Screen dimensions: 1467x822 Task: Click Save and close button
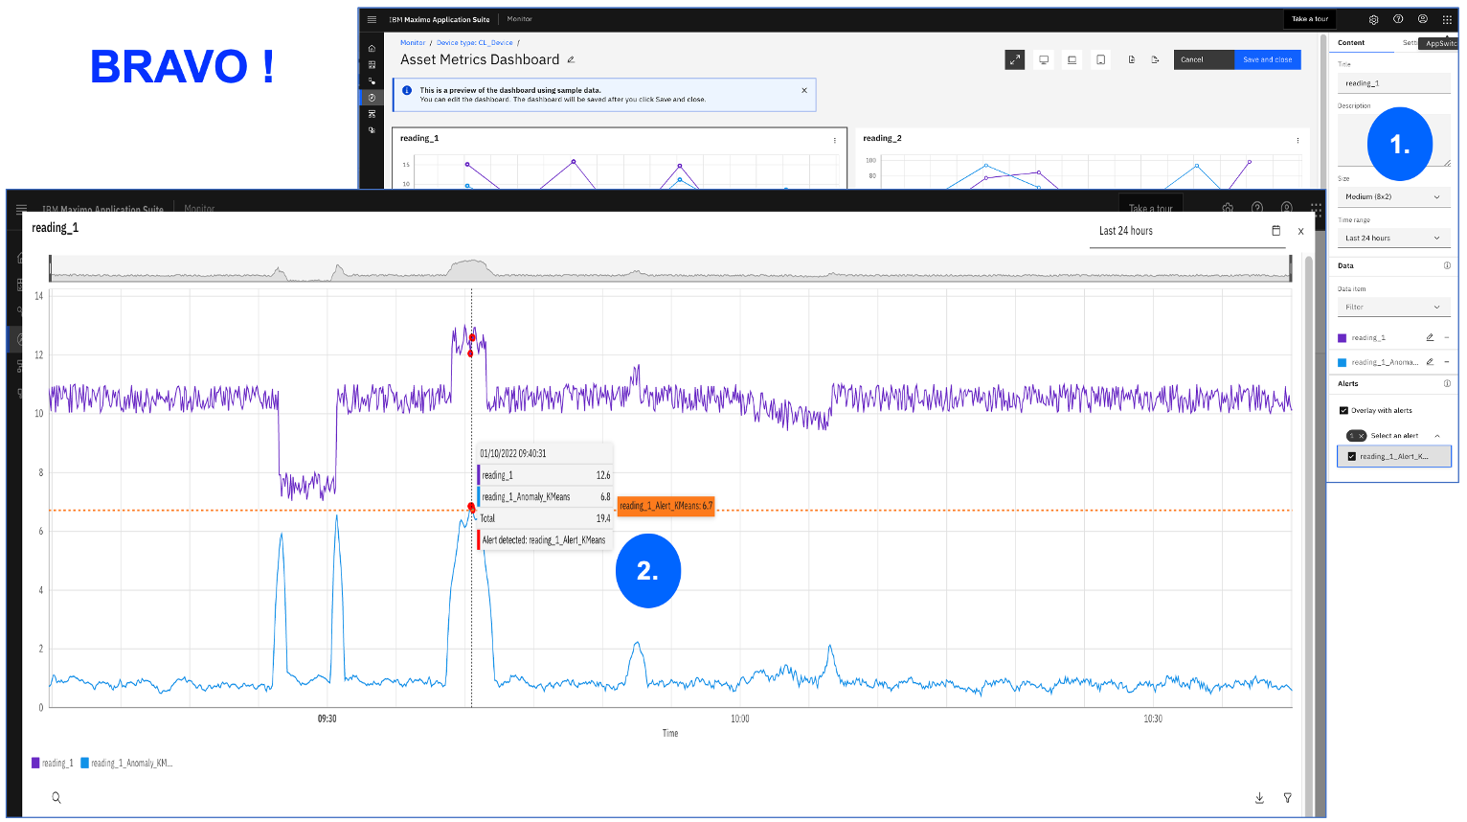(1268, 59)
